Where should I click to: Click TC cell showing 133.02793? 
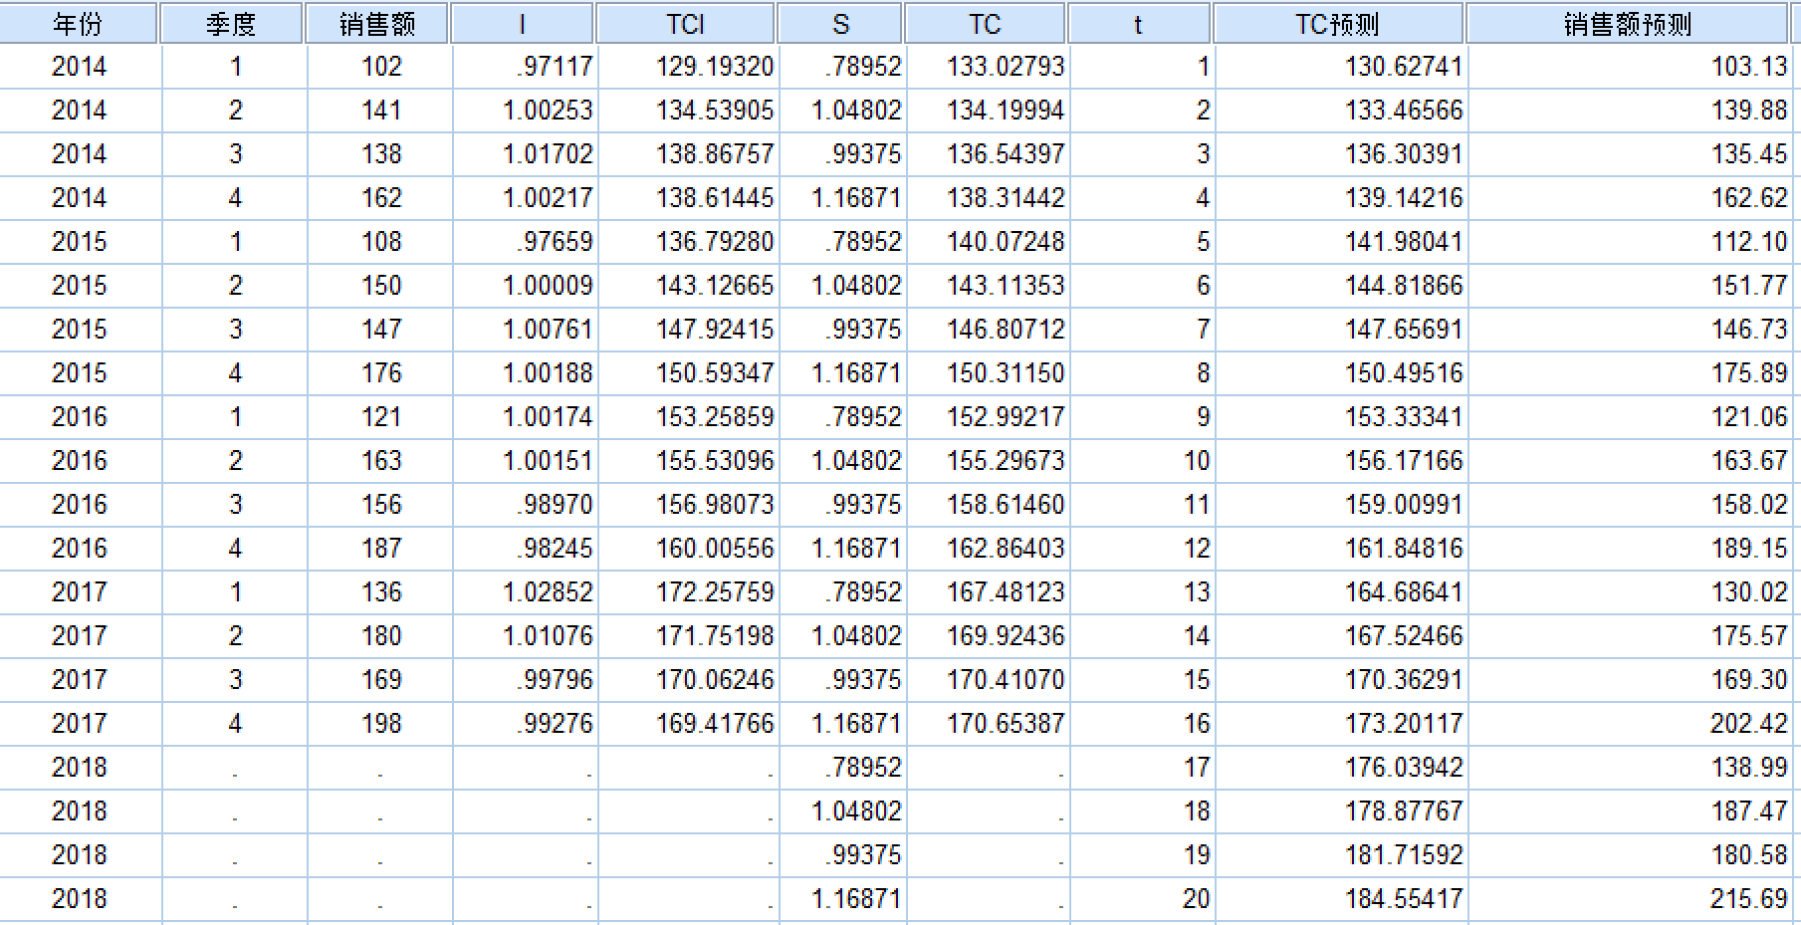point(987,67)
